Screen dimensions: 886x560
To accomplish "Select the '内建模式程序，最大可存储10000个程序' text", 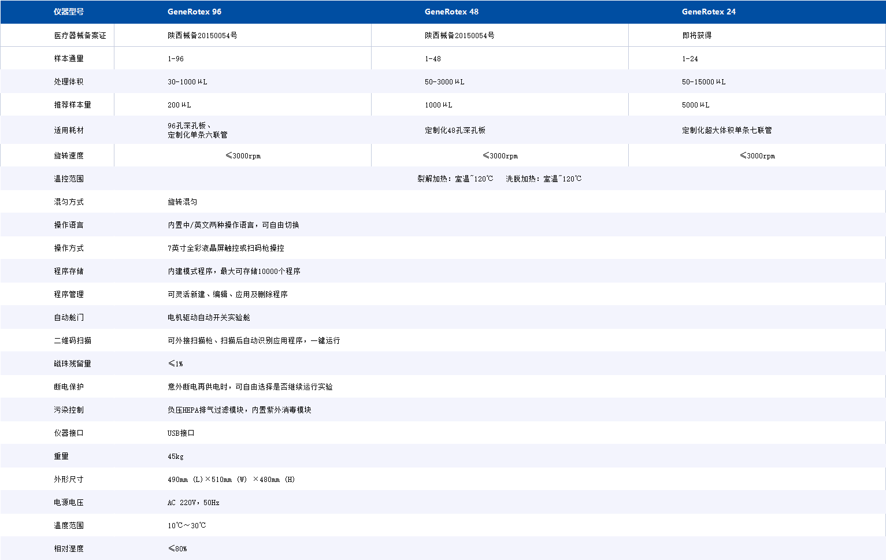I will point(234,271).
